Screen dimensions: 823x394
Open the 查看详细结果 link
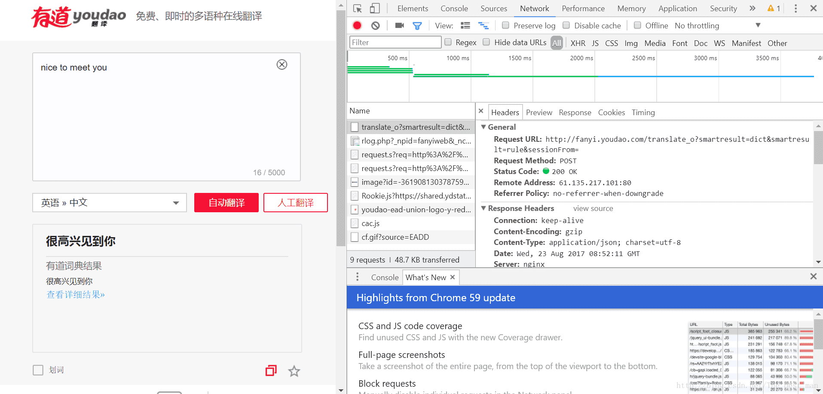pos(76,295)
